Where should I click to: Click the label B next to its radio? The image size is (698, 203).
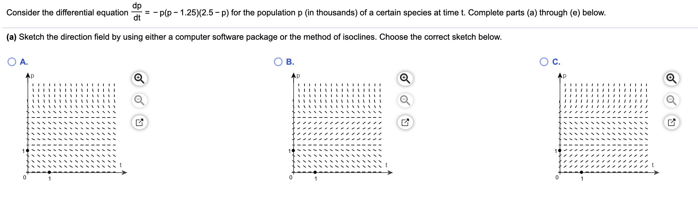point(289,61)
